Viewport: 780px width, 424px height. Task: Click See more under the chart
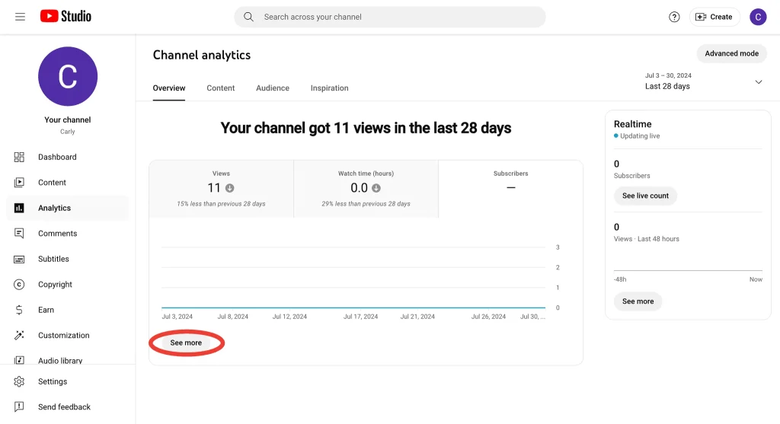tap(186, 343)
